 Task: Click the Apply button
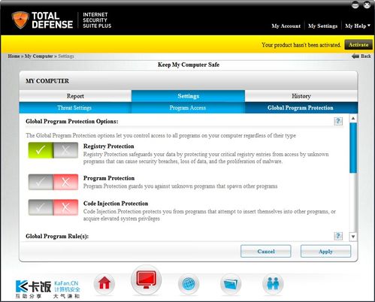tap(325, 251)
